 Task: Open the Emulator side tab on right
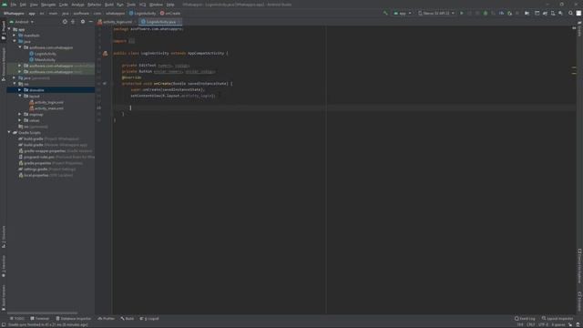pyautogui.click(x=579, y=302)
